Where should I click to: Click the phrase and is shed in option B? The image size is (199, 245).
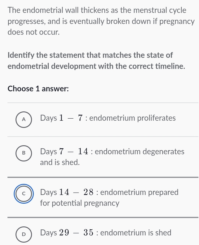tap(59, 162)
